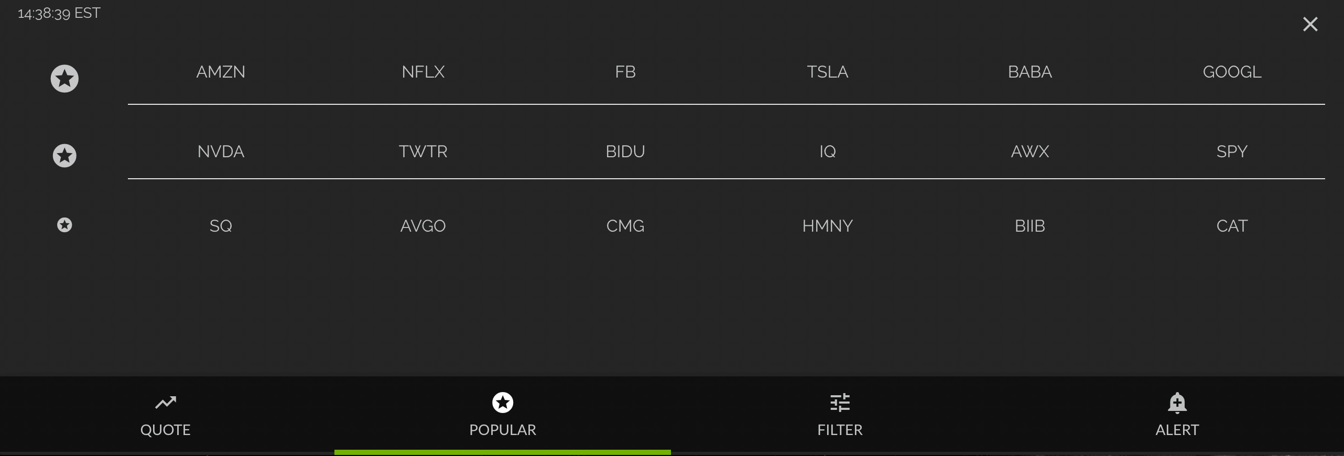Choose the CAT ticker
Viewport: 1344px width, 456px height.
tap(1232, 226)
